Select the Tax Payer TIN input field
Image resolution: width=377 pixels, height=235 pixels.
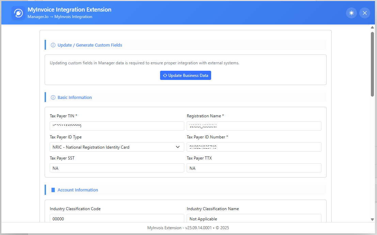[117, 126]
